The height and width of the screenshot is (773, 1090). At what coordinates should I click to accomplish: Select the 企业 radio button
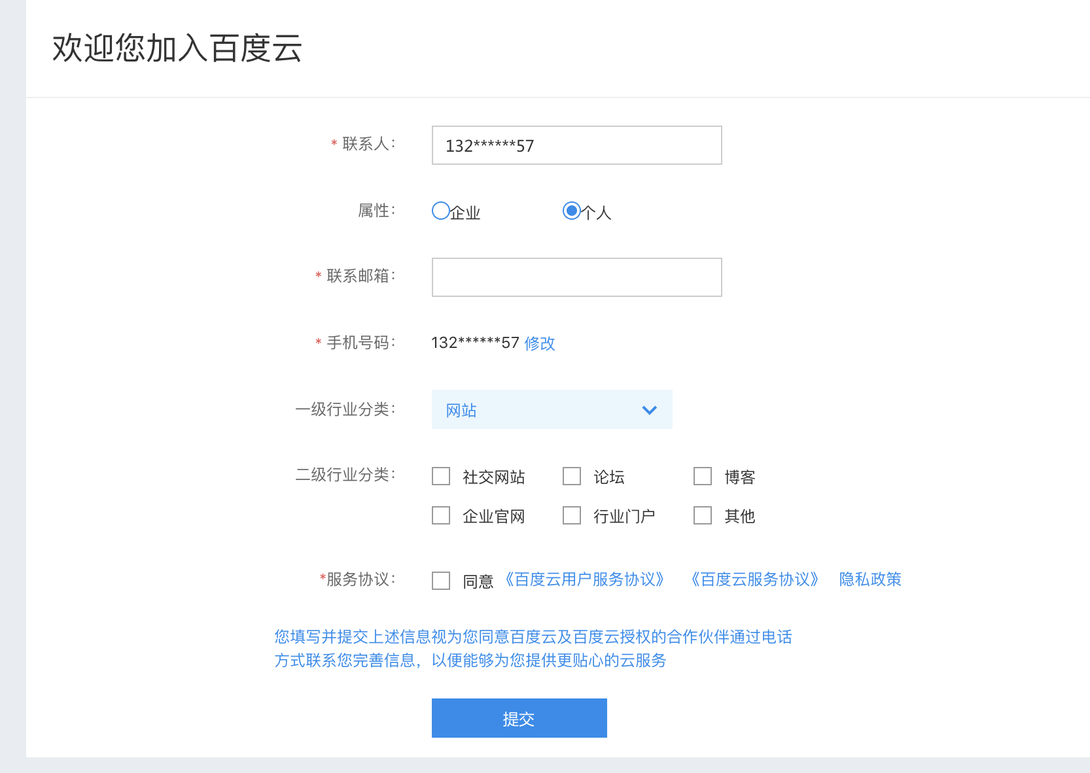[x=441, y=211]
